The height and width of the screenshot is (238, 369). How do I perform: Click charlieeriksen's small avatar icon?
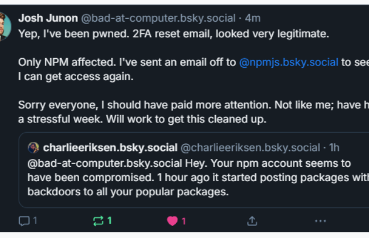(x=34, y=148)
